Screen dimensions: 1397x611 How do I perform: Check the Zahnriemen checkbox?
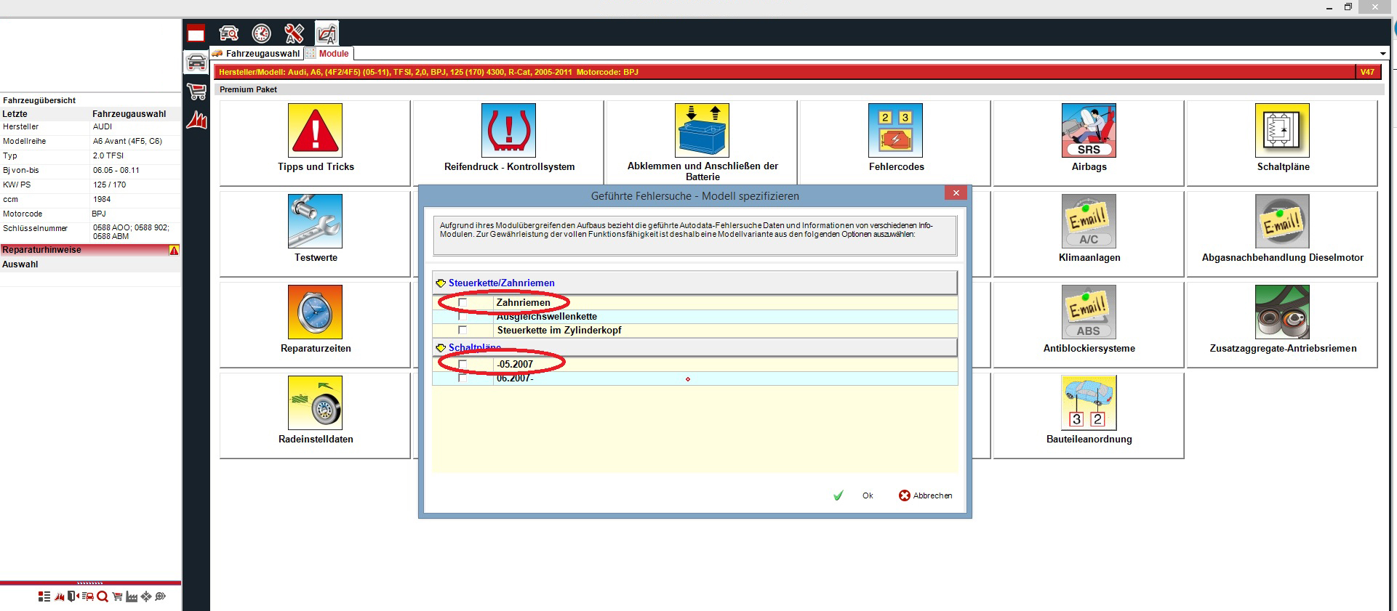point(463,303)
